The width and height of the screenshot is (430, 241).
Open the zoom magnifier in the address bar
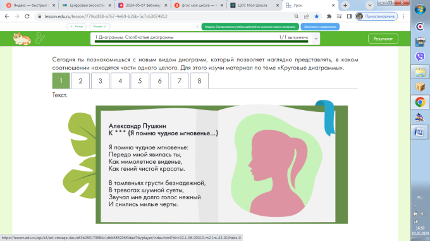click(297, 16)
